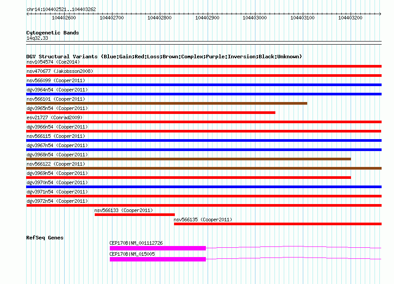This screenshot has height=284, width=394.
Task: Click ruler position 104402800
Action: pyautogui.click(x=159, y=18)
